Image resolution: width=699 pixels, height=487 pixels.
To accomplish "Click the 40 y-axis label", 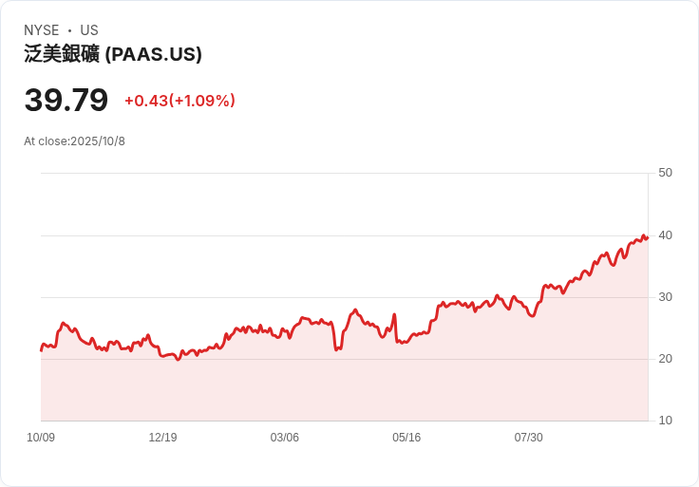I will coord(665,234).
